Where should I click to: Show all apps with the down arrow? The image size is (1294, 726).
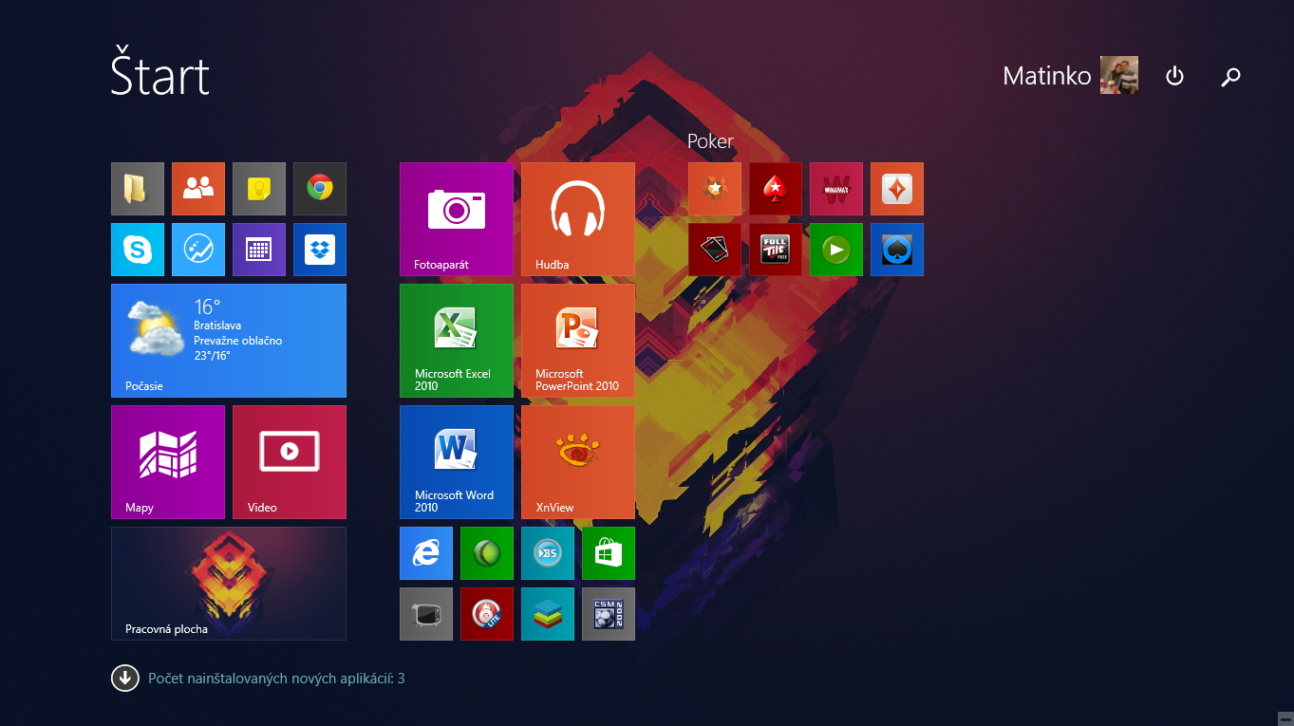pyautogui.click(x=125, y=679)
